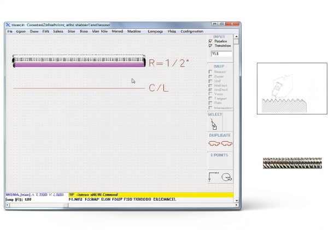The height and width of the screenshot is (230, 328).
Task: Click the vertical scrollbar up arrow
Action: point(236,37)
